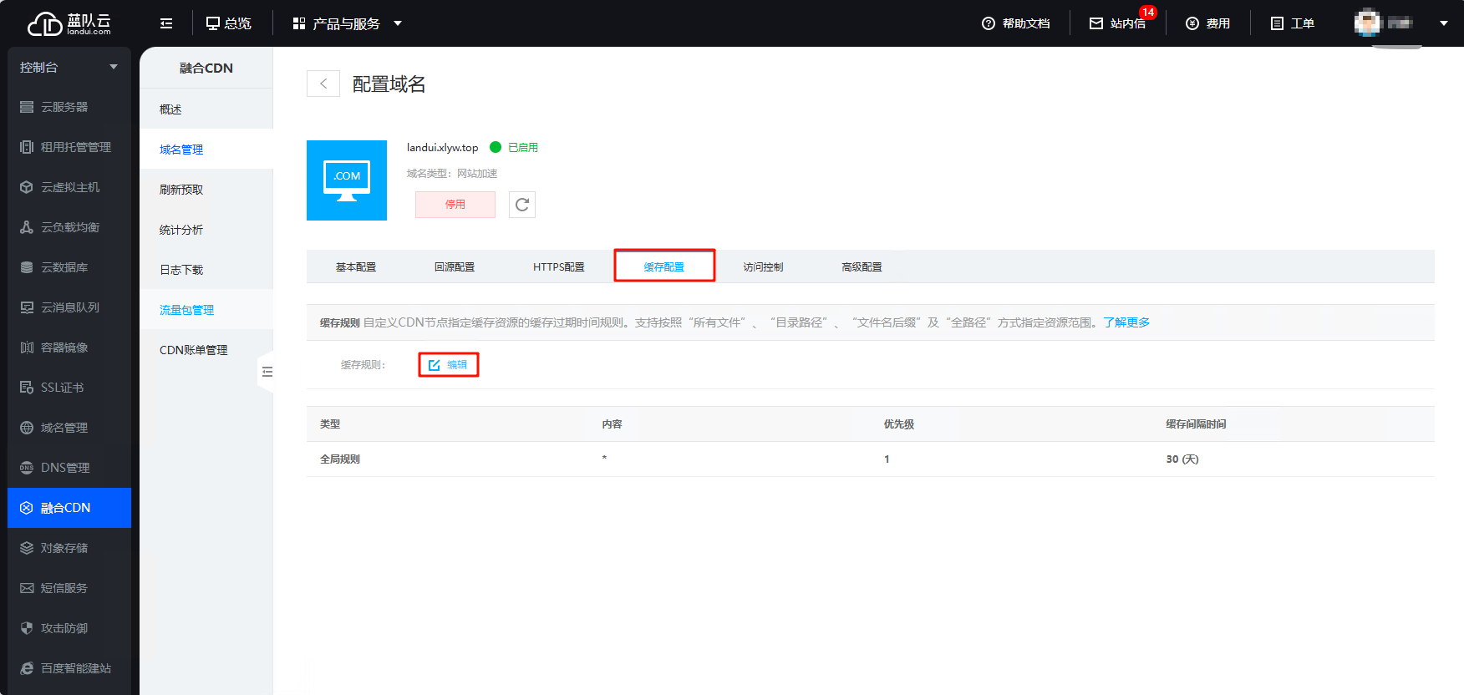Switch to the 访问控制 tab

763,267
